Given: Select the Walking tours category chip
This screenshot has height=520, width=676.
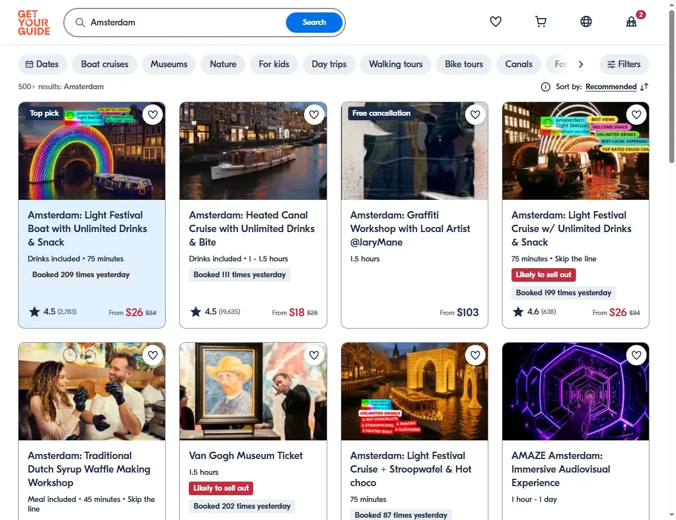Looking at the screenshot, I should click(x=396, y=64).
